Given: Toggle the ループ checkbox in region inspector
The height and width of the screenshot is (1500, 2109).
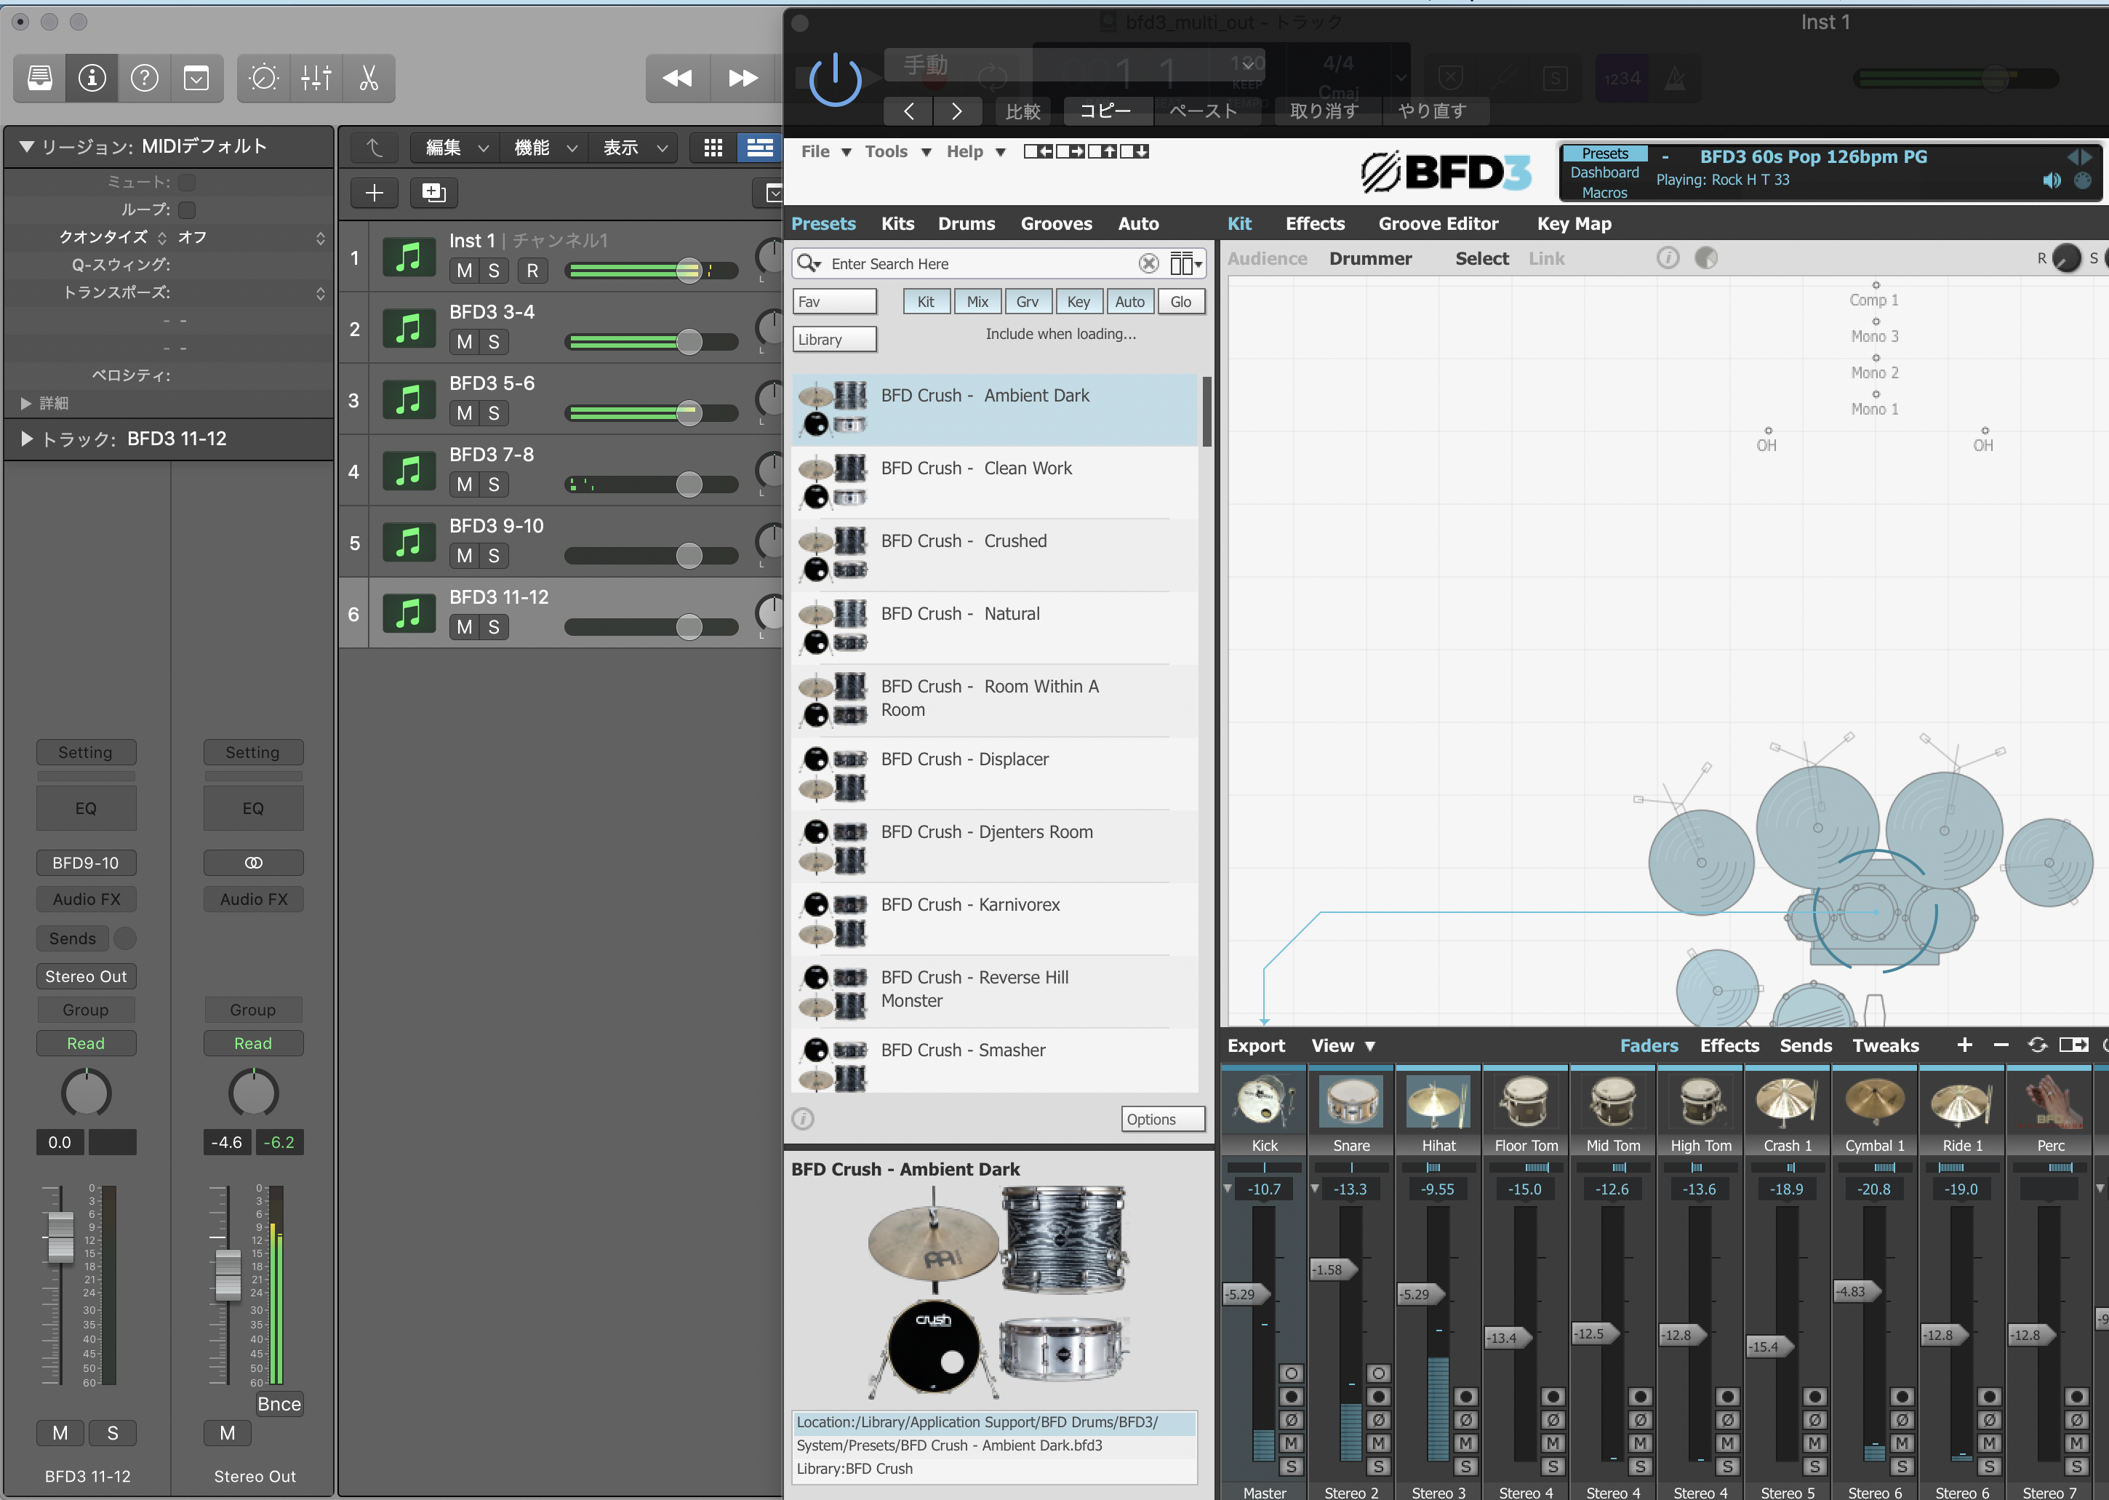Looking at the screenshot, I should [188, 210].
